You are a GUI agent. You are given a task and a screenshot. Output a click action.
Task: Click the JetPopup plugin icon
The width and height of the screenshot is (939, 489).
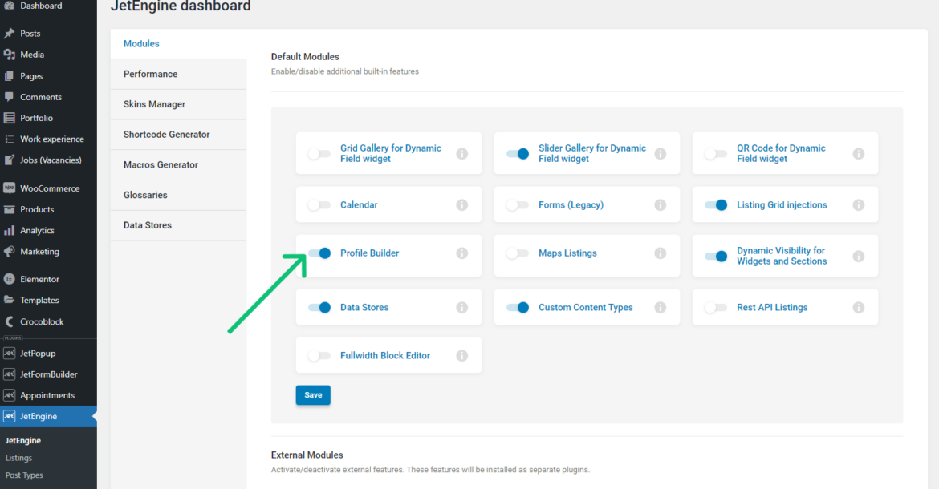coord(9,354)
